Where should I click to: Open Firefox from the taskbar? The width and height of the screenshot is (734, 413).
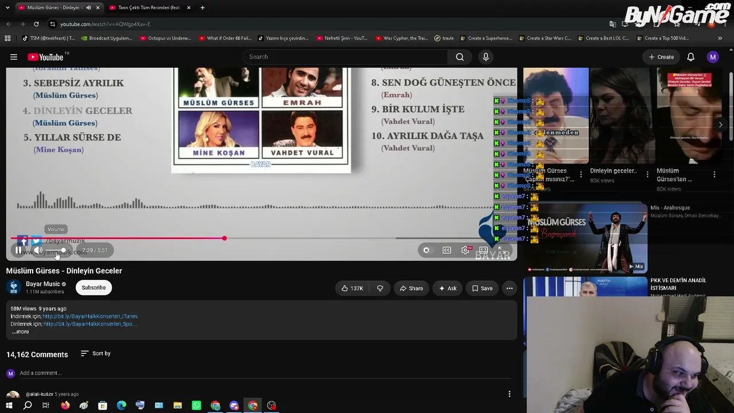tap(65, 406)
